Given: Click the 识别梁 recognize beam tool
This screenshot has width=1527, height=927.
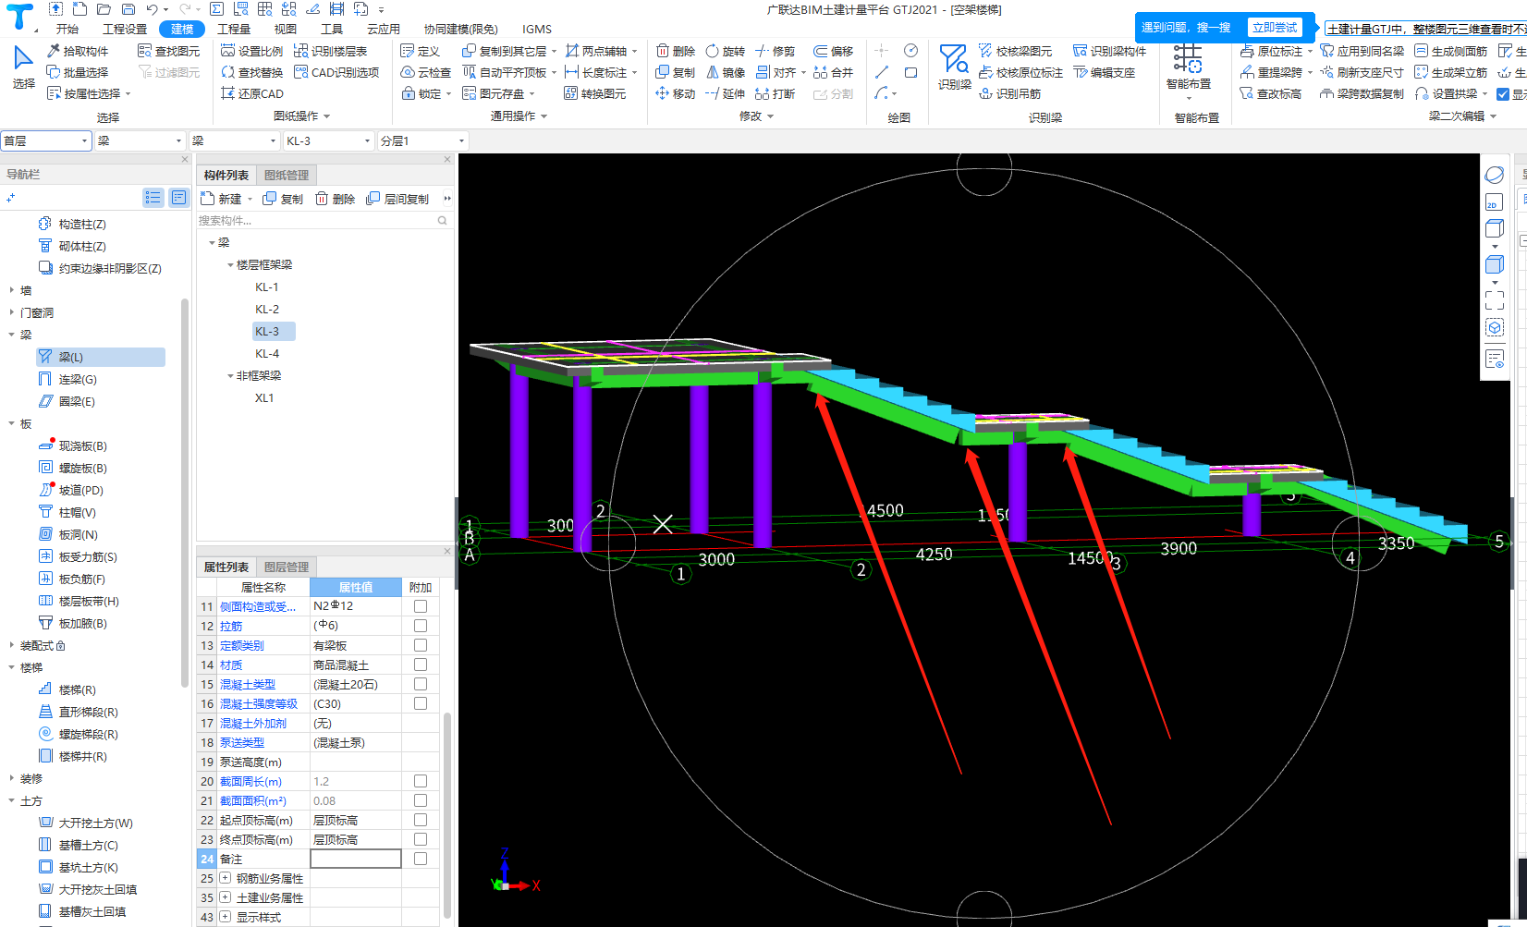Looking at the screenshot, I should coord(954,67).
